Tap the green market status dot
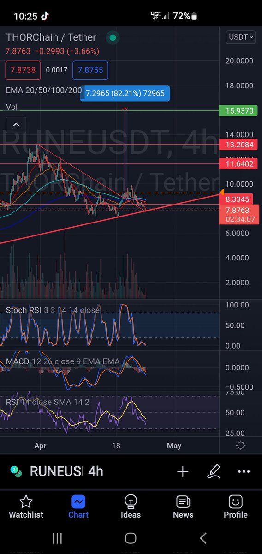 coord(113,37)
